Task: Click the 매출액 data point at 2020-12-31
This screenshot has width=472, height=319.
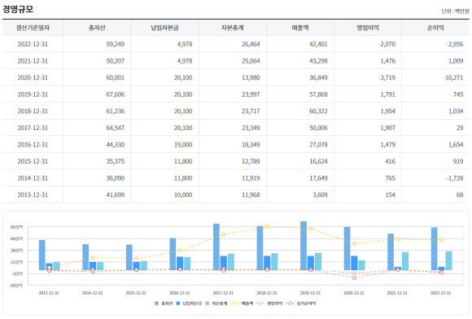Action: click(x=354, y=243)
